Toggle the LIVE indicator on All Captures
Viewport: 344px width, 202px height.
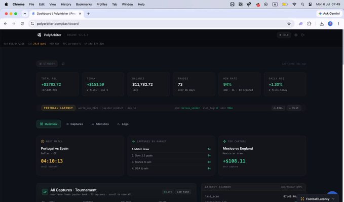[x=168, y=192]
